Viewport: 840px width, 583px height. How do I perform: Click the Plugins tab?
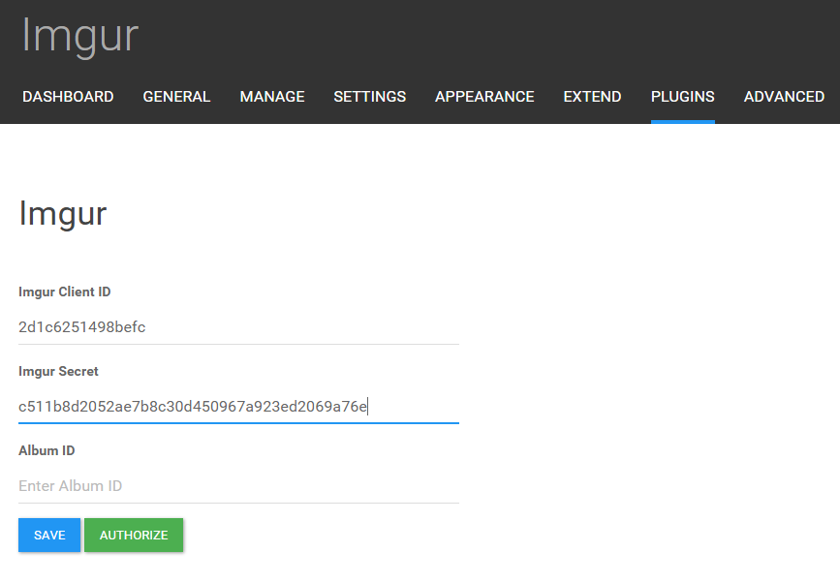click(682, 97)
